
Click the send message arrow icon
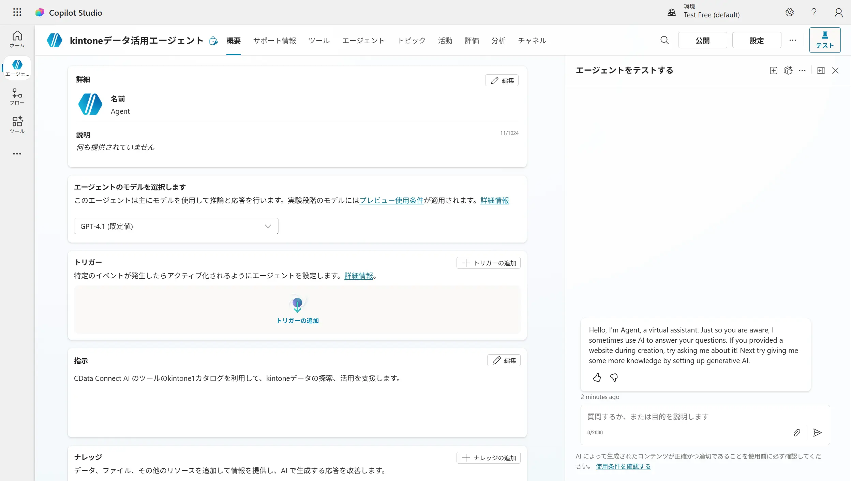pos(817,433)
